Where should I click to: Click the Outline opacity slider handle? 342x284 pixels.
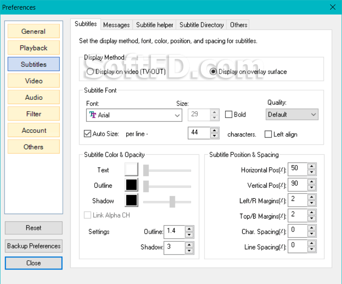(x=146, y=186)
